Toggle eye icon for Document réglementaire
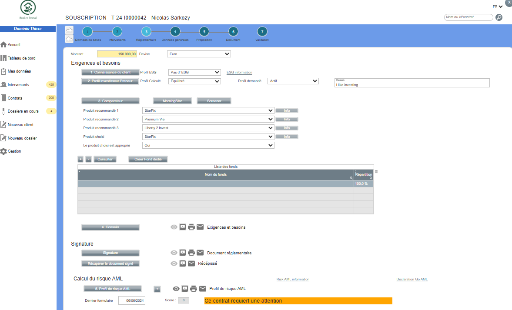512x310 pixels. click(174, 253)
